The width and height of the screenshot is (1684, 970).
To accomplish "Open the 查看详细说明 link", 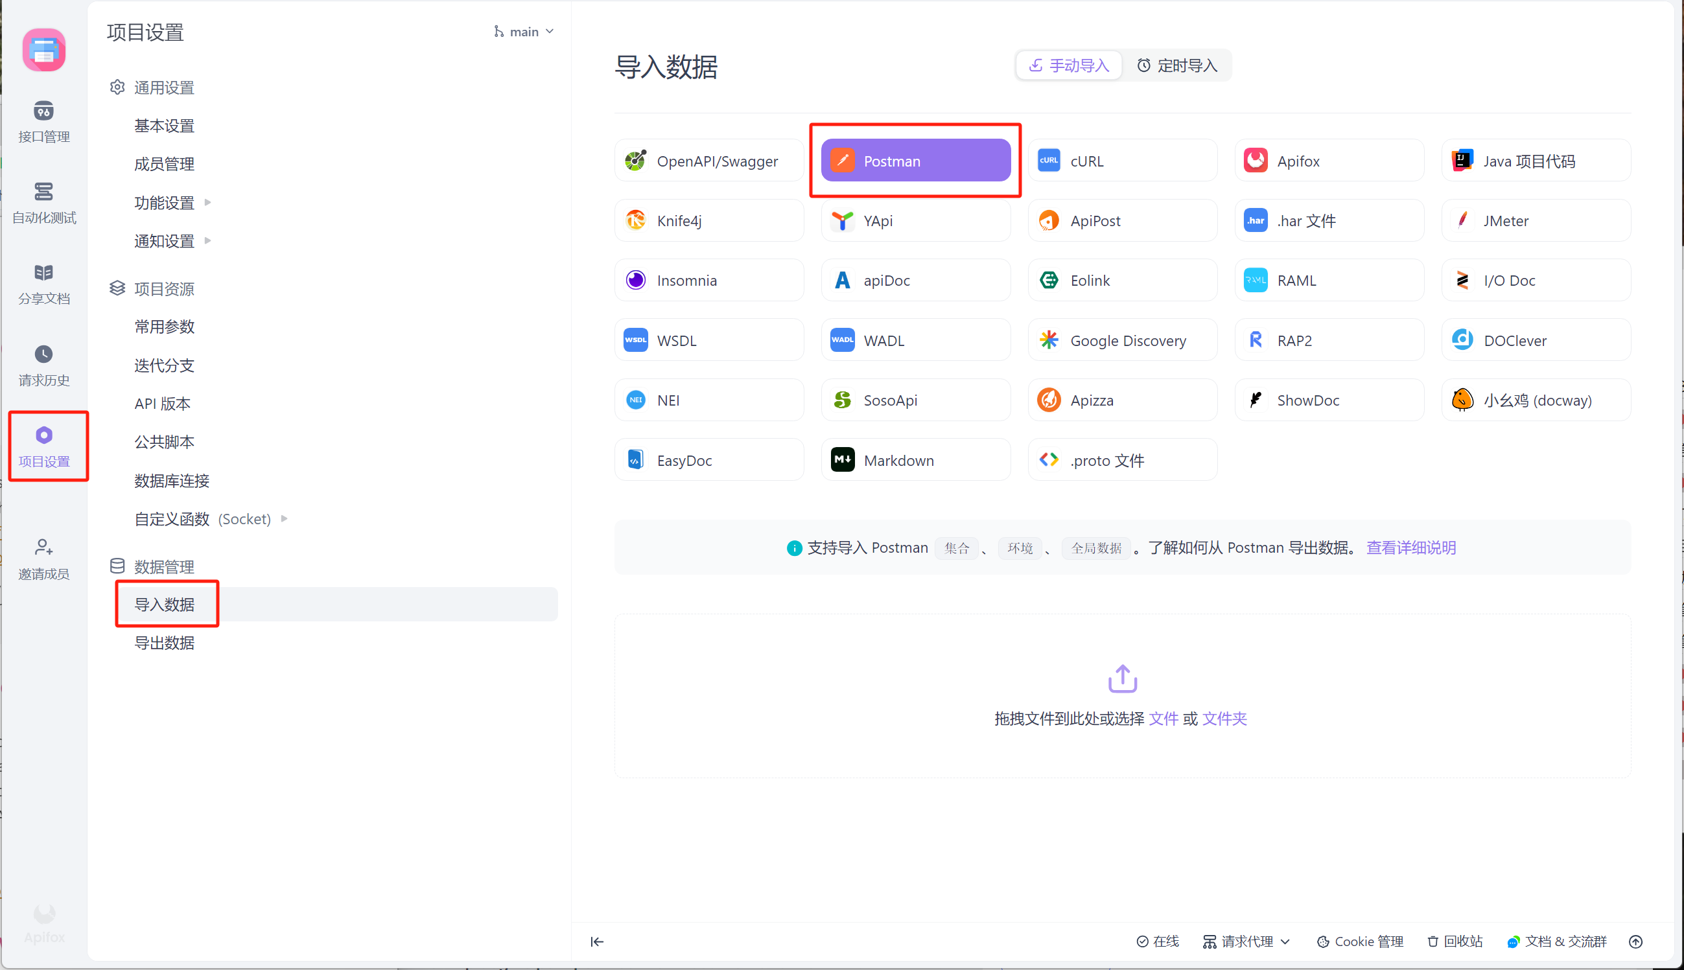I will (1410, 547).
